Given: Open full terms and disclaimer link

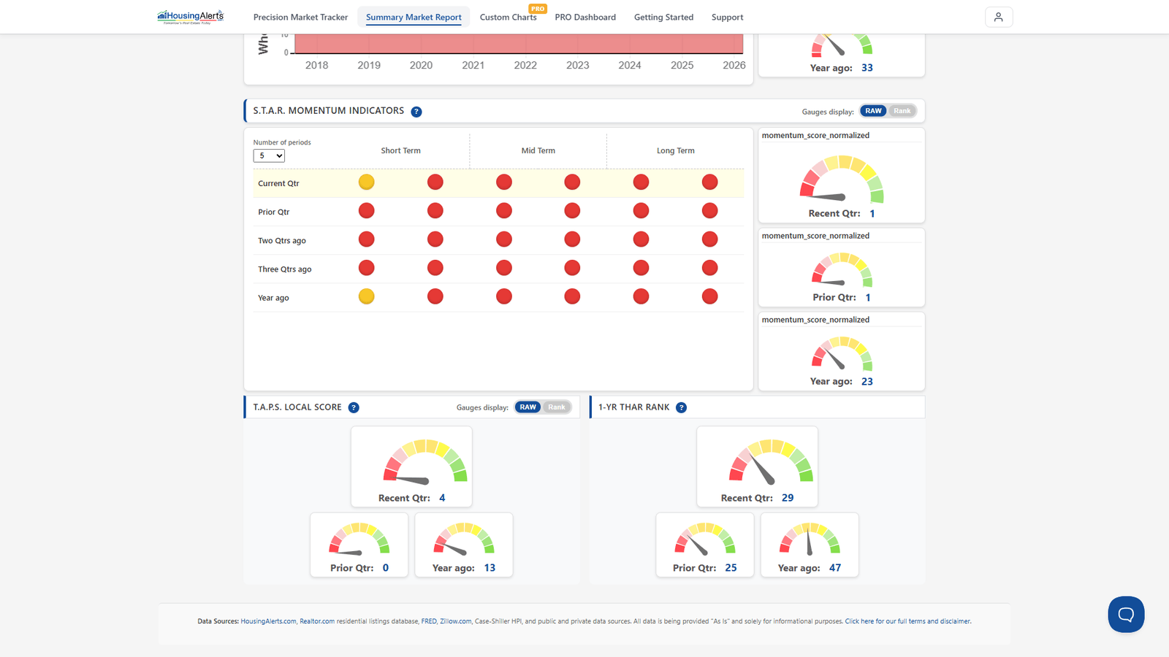Looking at the screenshot, I should tap(907, 621).
